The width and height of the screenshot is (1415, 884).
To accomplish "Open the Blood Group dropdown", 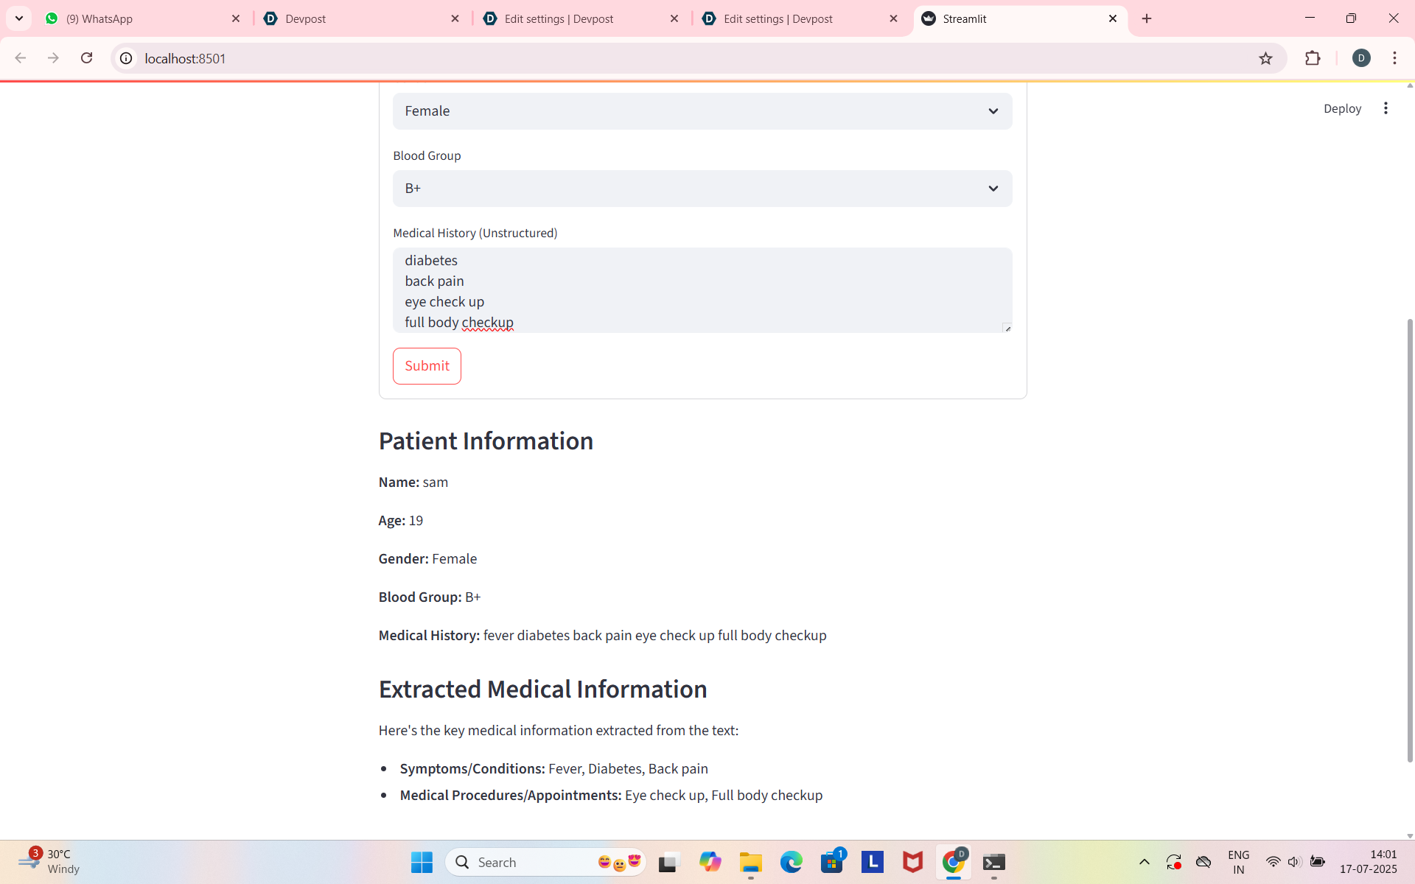I will [702, 189].
